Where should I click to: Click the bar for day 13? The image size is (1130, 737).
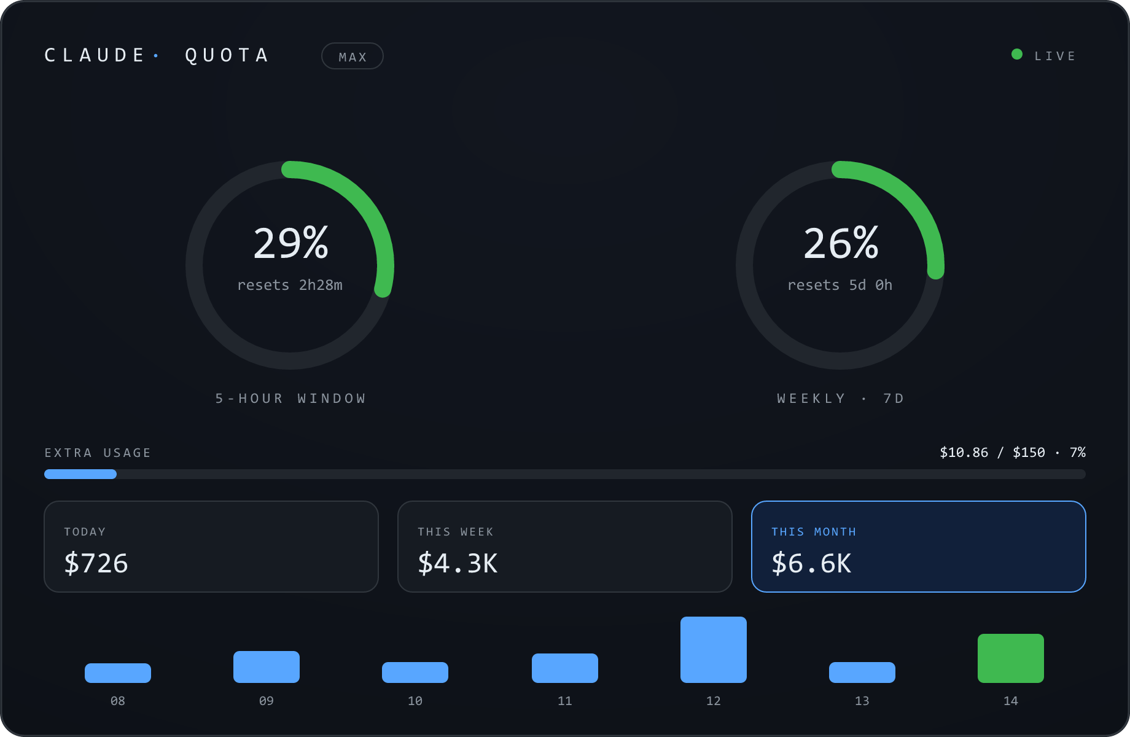tap(862, 673)
